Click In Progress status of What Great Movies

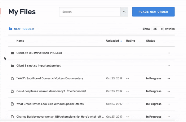154,104
